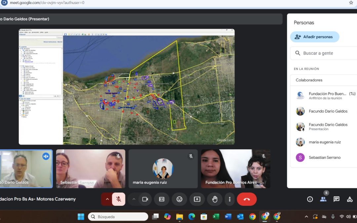Expand video settings arrow beside camera
This screenshot has width=357, height=223.
tap(134, 199)
